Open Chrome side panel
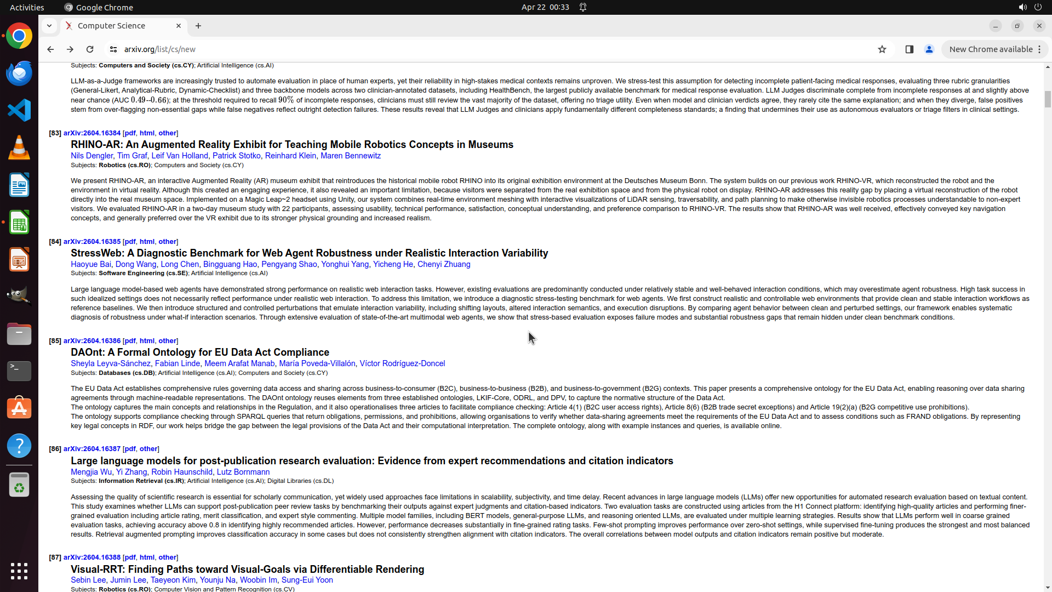 (909, 49)
